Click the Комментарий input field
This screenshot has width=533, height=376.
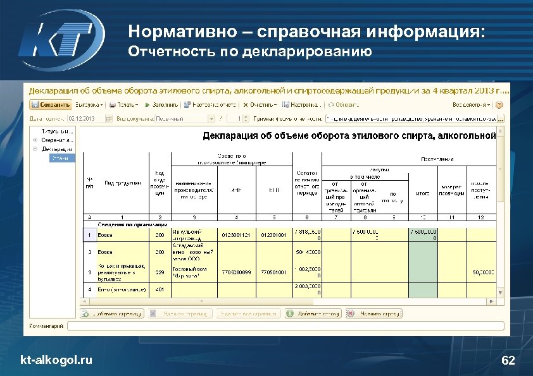click(285, 326)
